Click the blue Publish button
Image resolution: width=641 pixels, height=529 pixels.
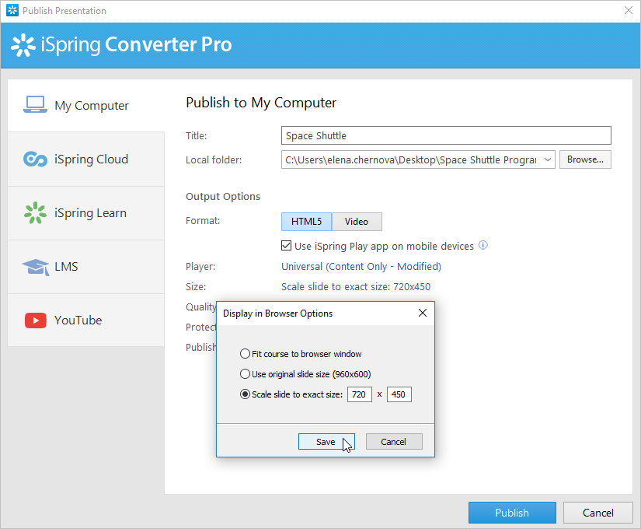pos(512,513)
